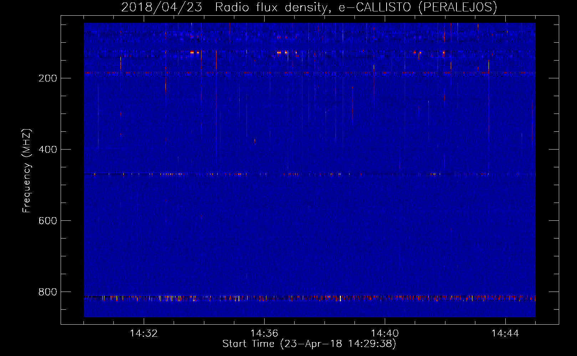The width and height of the screenshot is (577, 356).
Task: Click the 14:44 time tick label
Action: tap(505, 334)
